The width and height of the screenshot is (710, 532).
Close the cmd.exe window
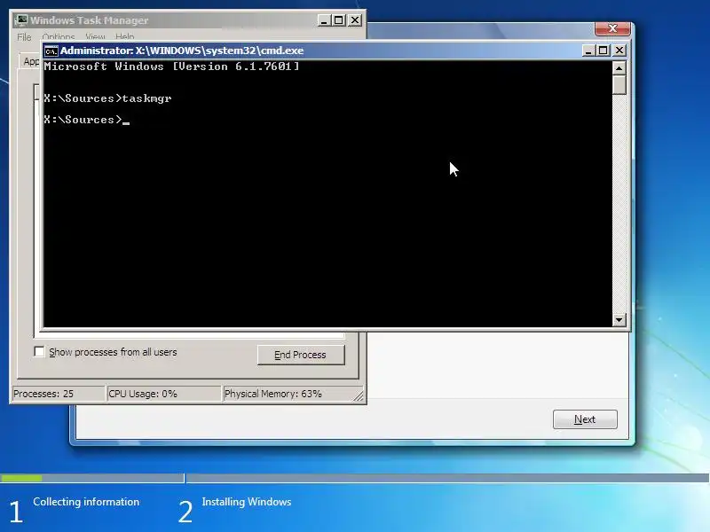click(619, 51)
